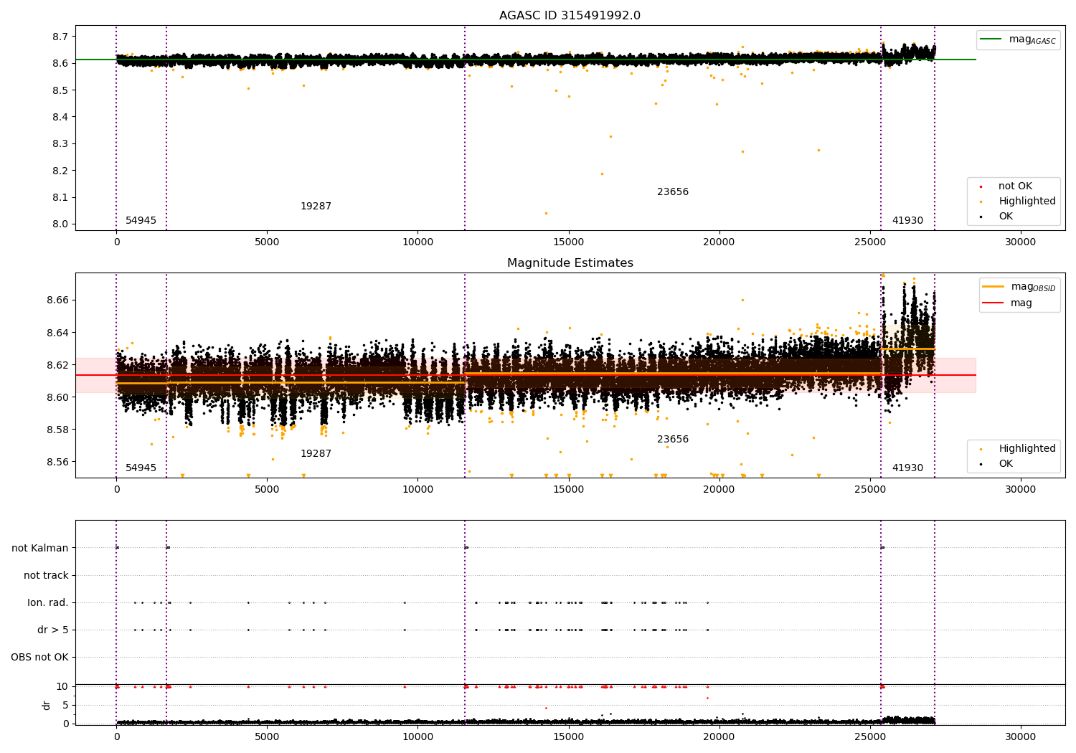Click the '30000' x-axis tick under the bottom plot
Image resolution: width=1076 pixels, height=753 pixels.
point(1020,737)
